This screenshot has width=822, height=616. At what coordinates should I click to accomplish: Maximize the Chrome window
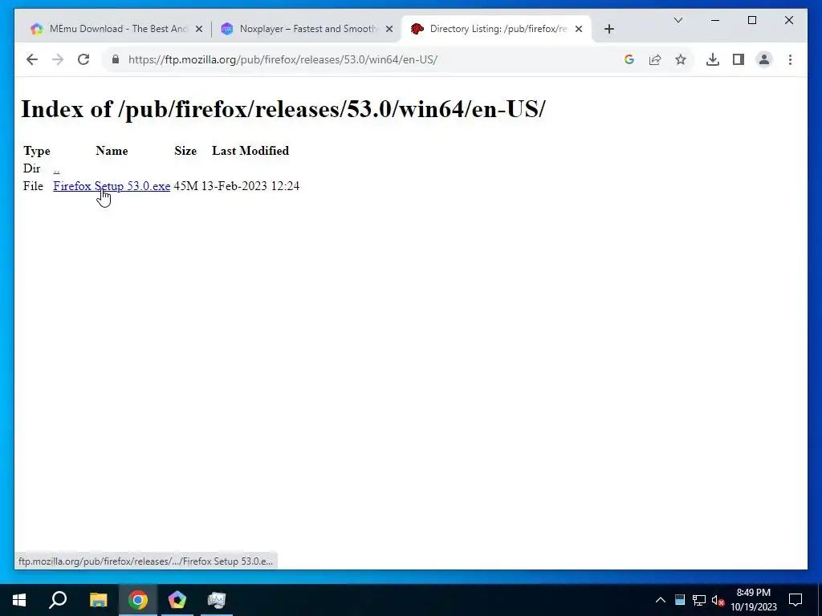pyautogui.click(x=751, y=20)
